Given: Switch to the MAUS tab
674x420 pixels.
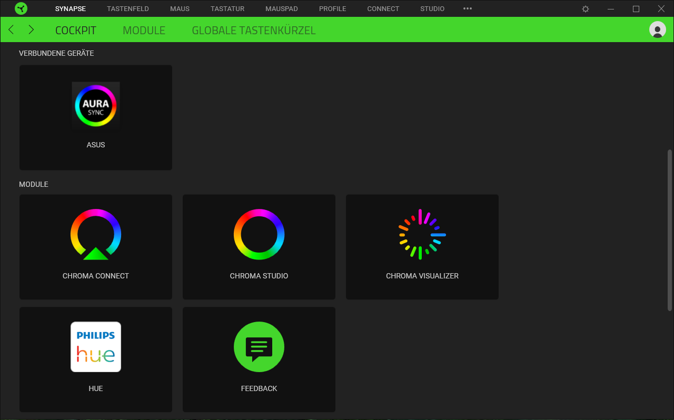Looking at the screenshot, I should coord(180,9).
